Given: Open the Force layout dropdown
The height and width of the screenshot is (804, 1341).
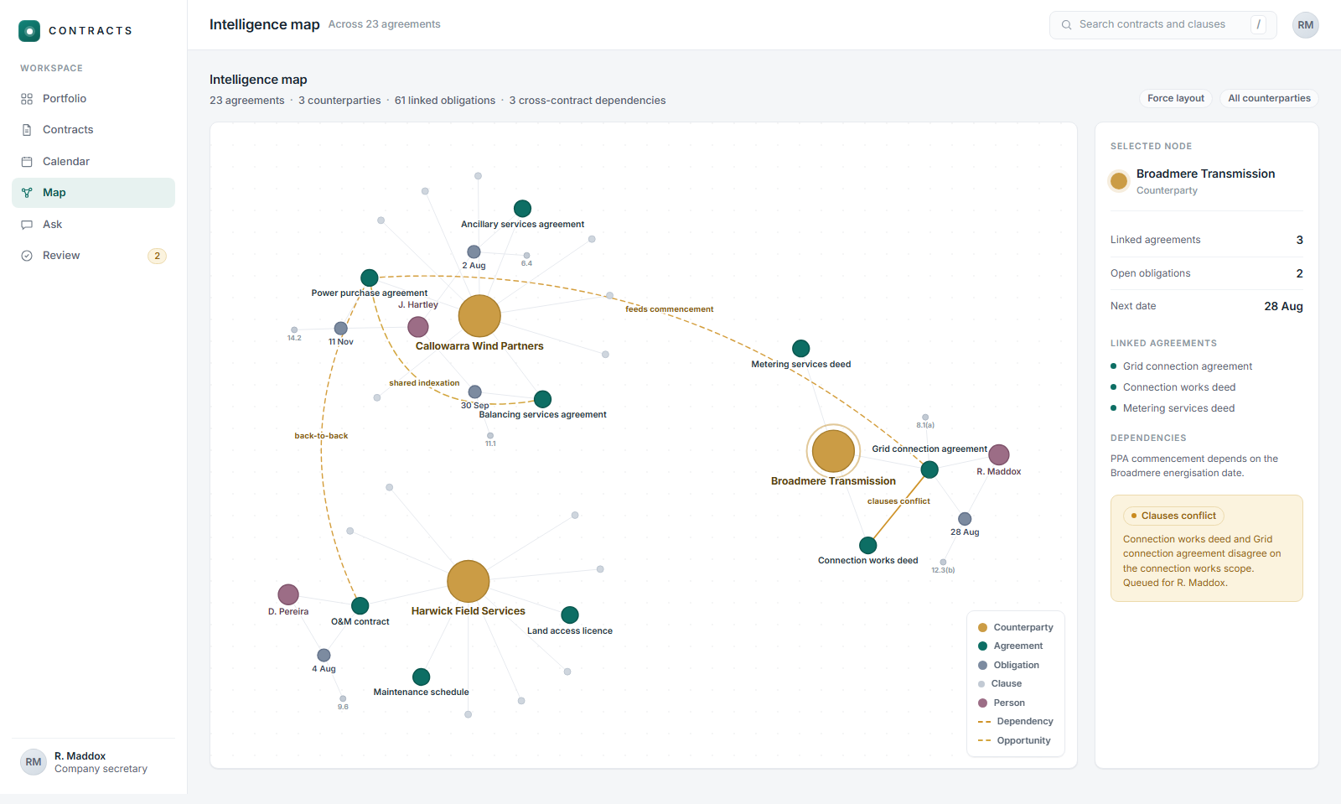Looking at the screenshot, I should (1176, 98).
